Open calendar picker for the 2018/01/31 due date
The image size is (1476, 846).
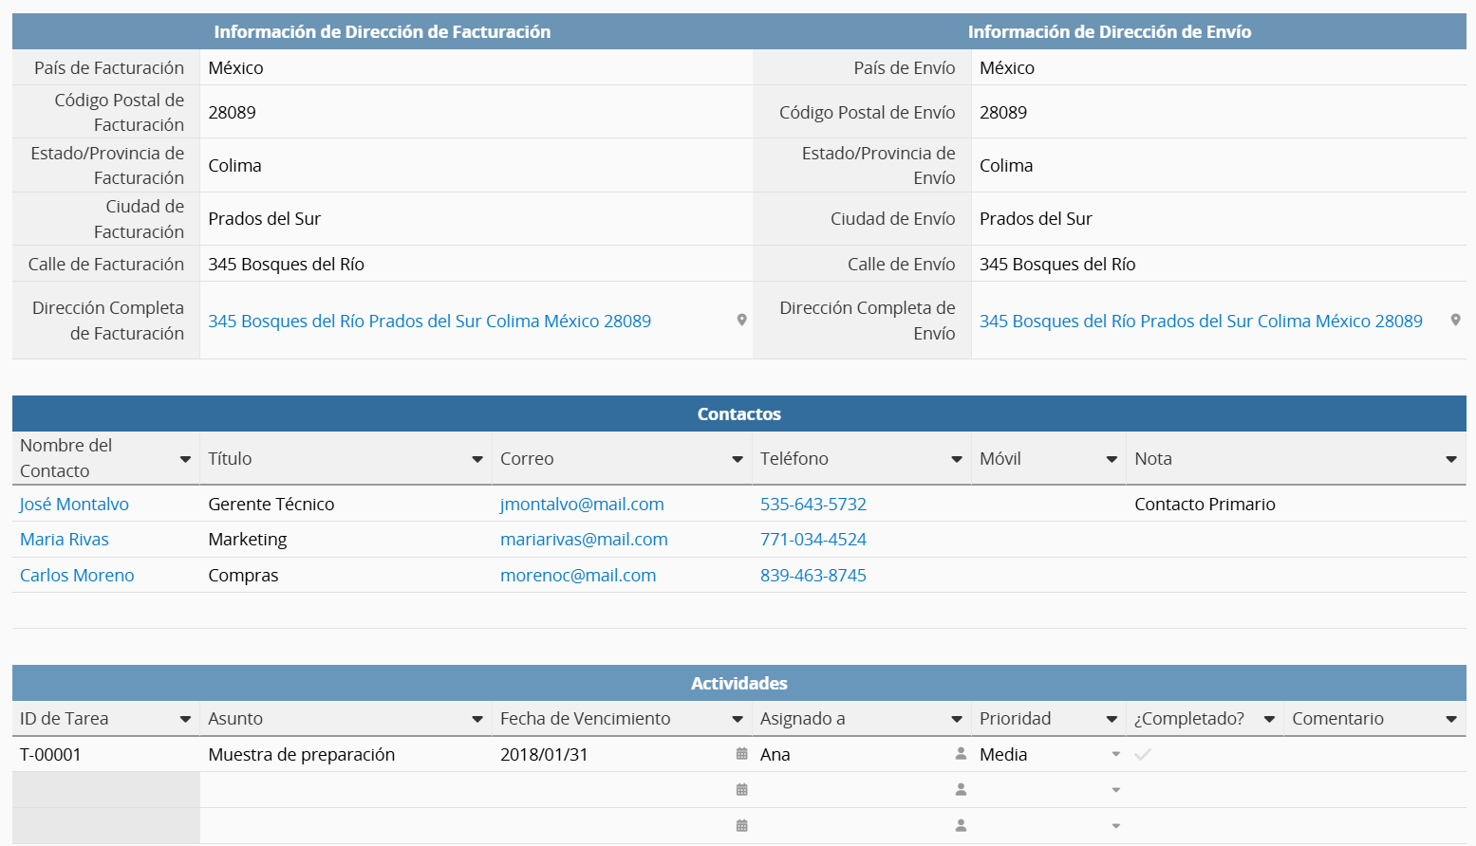(741, 754)
